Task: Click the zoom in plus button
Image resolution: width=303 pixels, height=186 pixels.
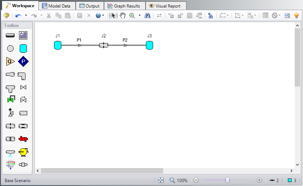Action: [x=259, y=180]
